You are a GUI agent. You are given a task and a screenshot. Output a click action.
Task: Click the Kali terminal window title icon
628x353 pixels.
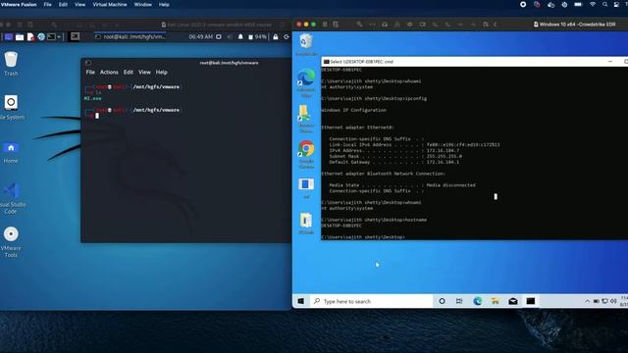88,63
